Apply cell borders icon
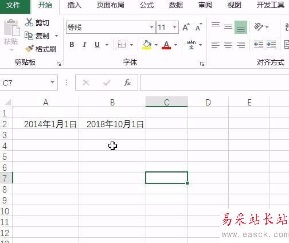The width and height of the screenshot is (289, 243). click(122, 45)
